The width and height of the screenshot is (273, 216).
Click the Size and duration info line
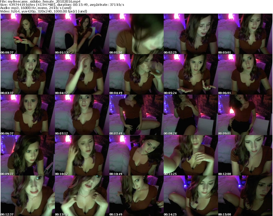[x=62, y=5]
